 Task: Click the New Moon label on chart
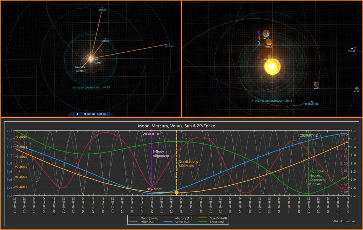[x=155, y=189]
